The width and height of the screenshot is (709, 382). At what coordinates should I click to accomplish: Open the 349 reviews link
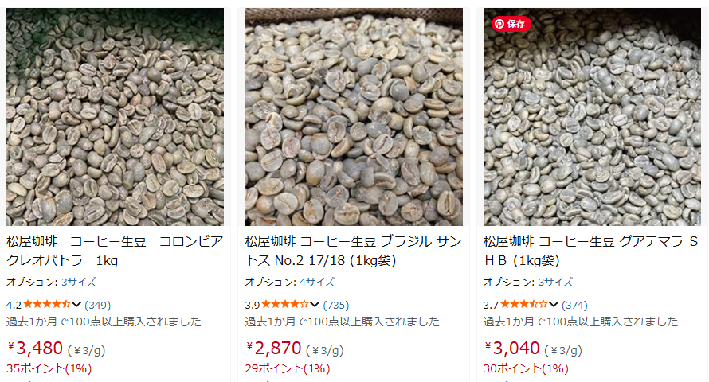pyautogui.click(x=97, y=305)
